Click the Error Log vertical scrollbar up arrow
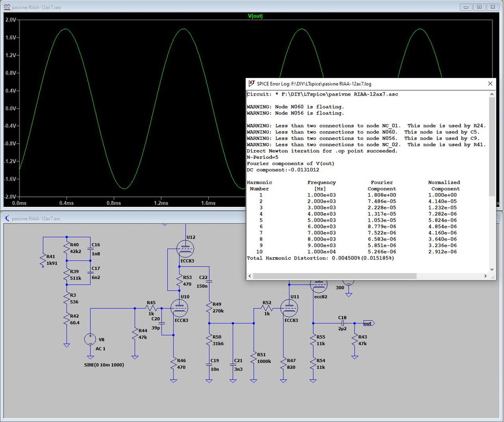The image size is (504, 422). (492, 94)
